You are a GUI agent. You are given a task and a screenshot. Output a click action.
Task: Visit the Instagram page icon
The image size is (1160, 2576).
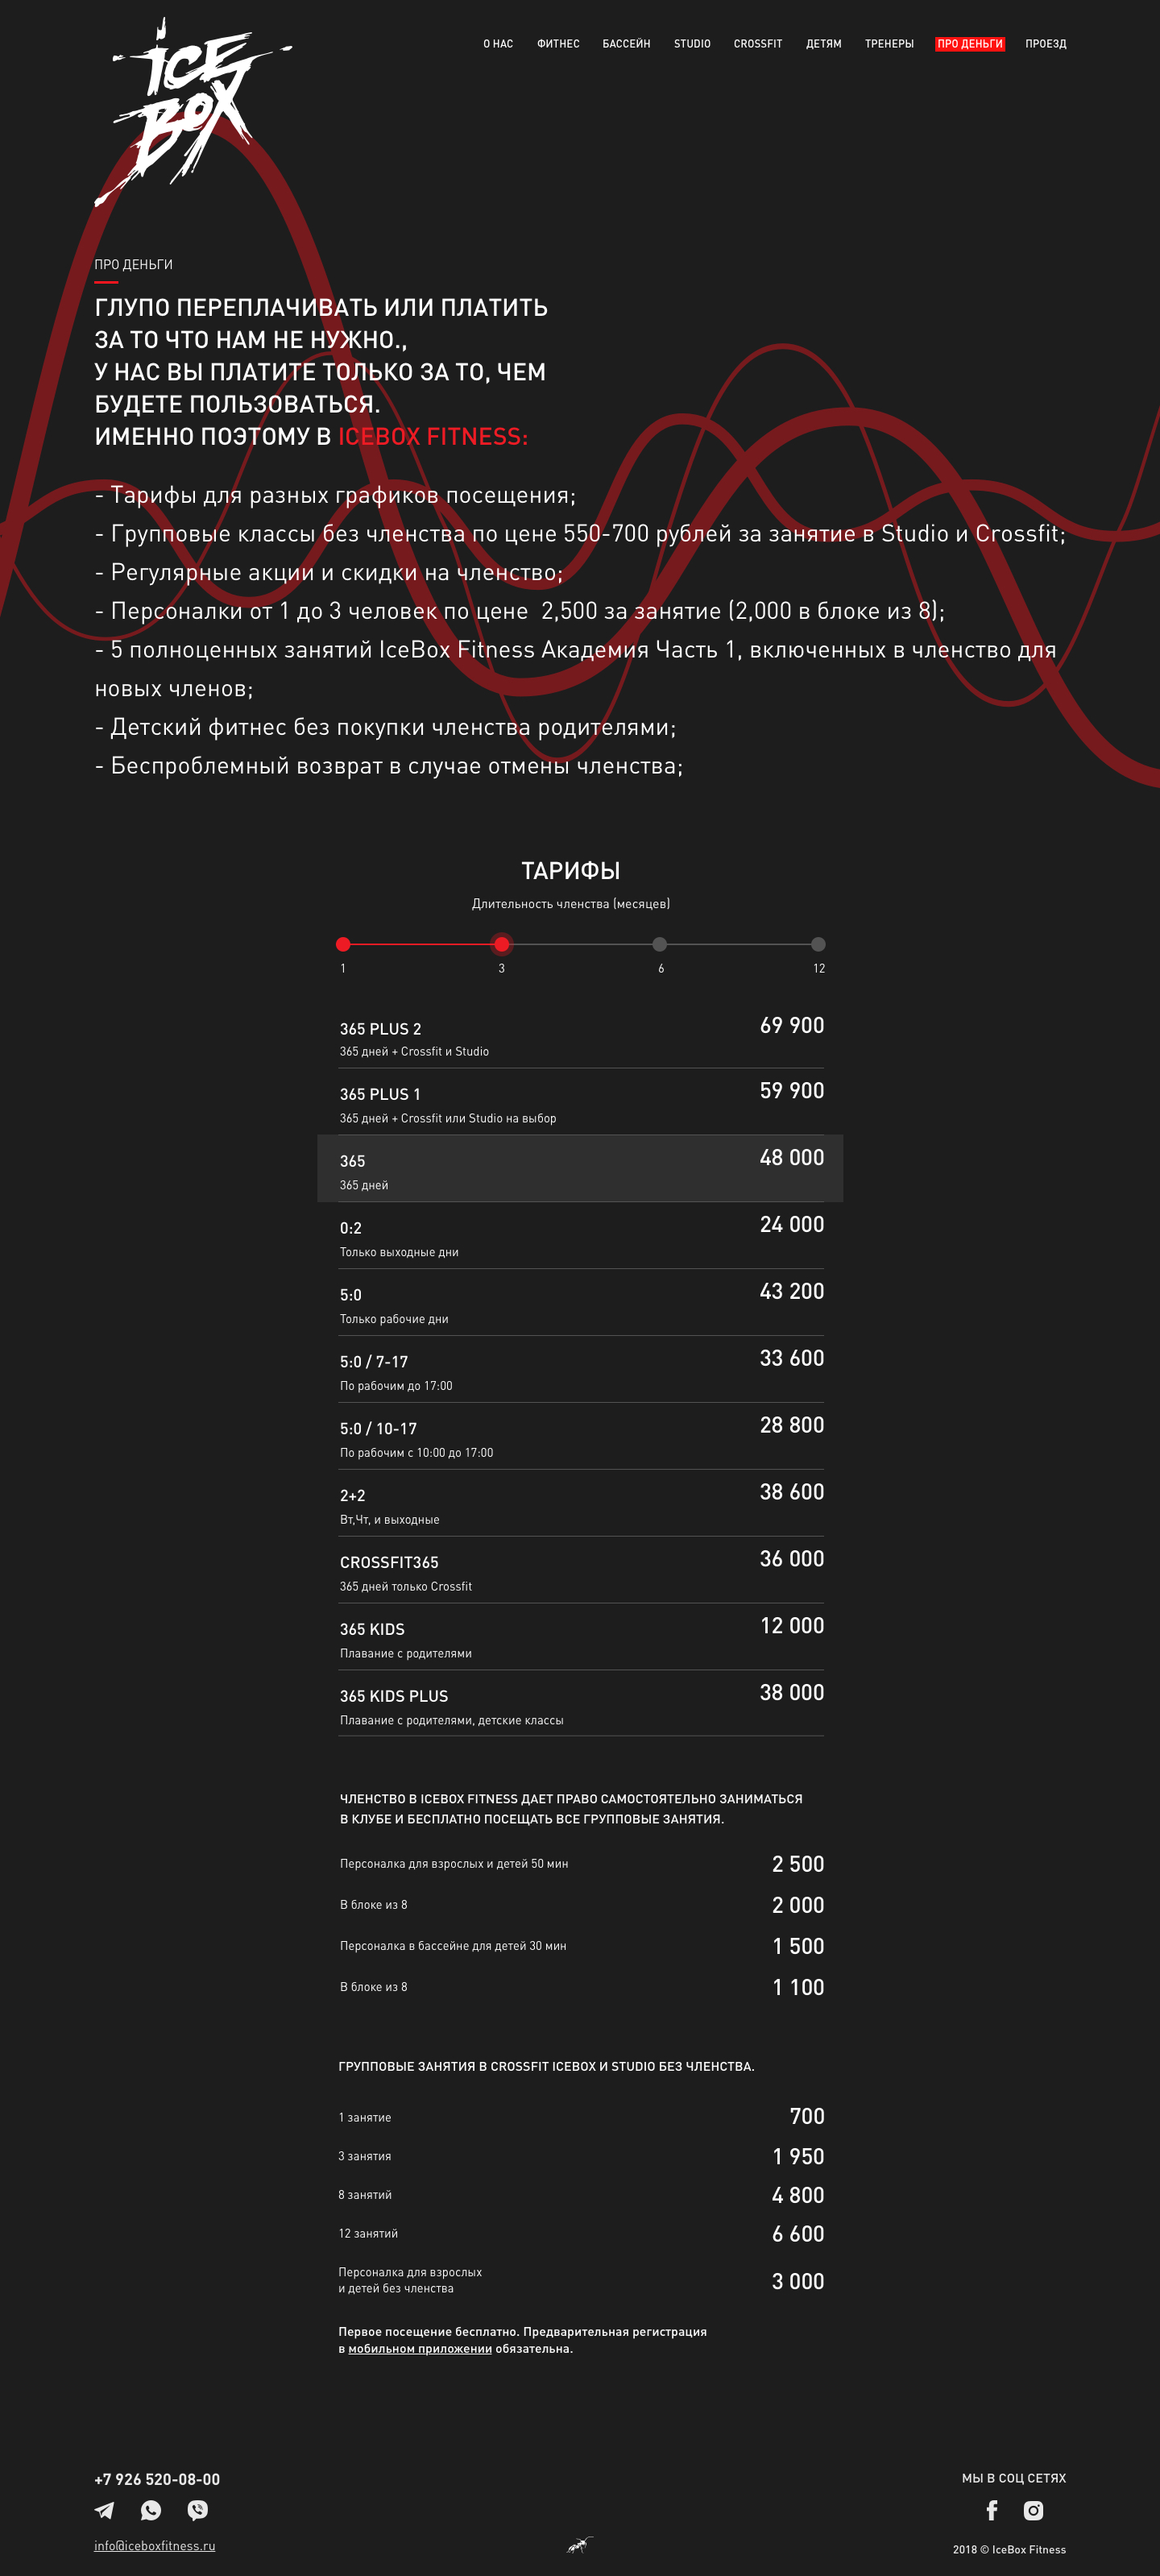tap(1033, 2510)
